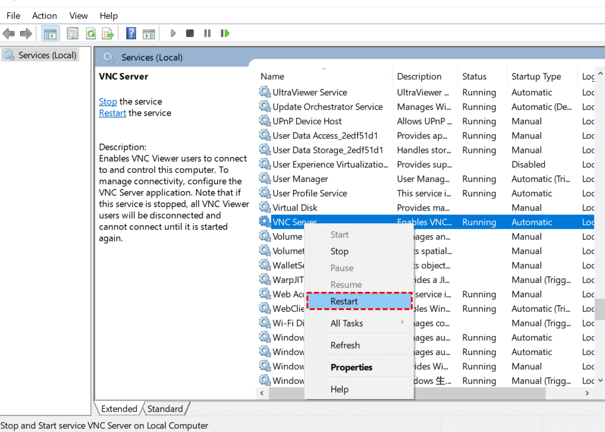Click the gear icon beside User Experience Virtualization
605x432 pixels.
tap(265, 164)
